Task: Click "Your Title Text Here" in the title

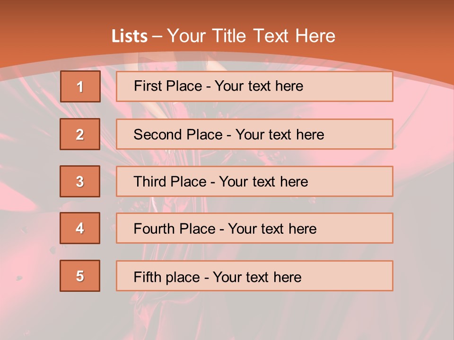Action: coord(251,36)
